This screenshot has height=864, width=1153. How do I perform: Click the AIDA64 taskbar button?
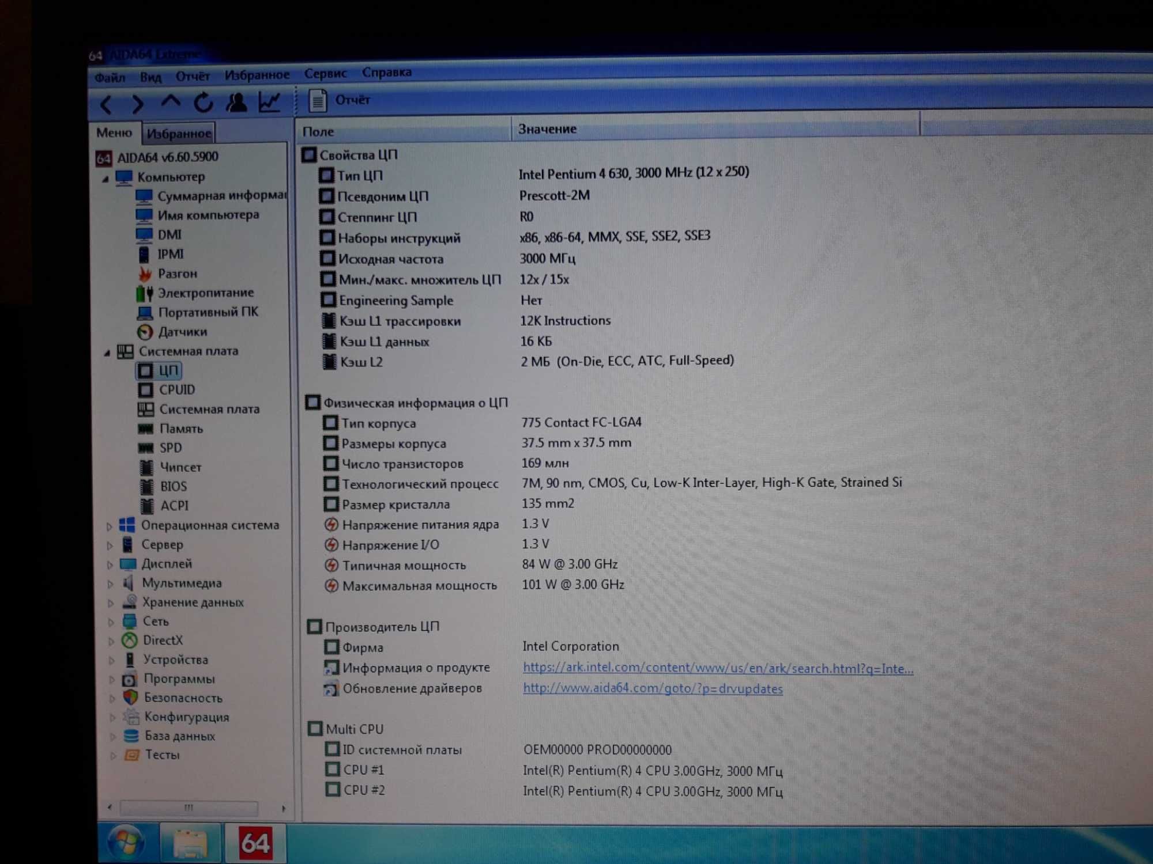(254, 843)
